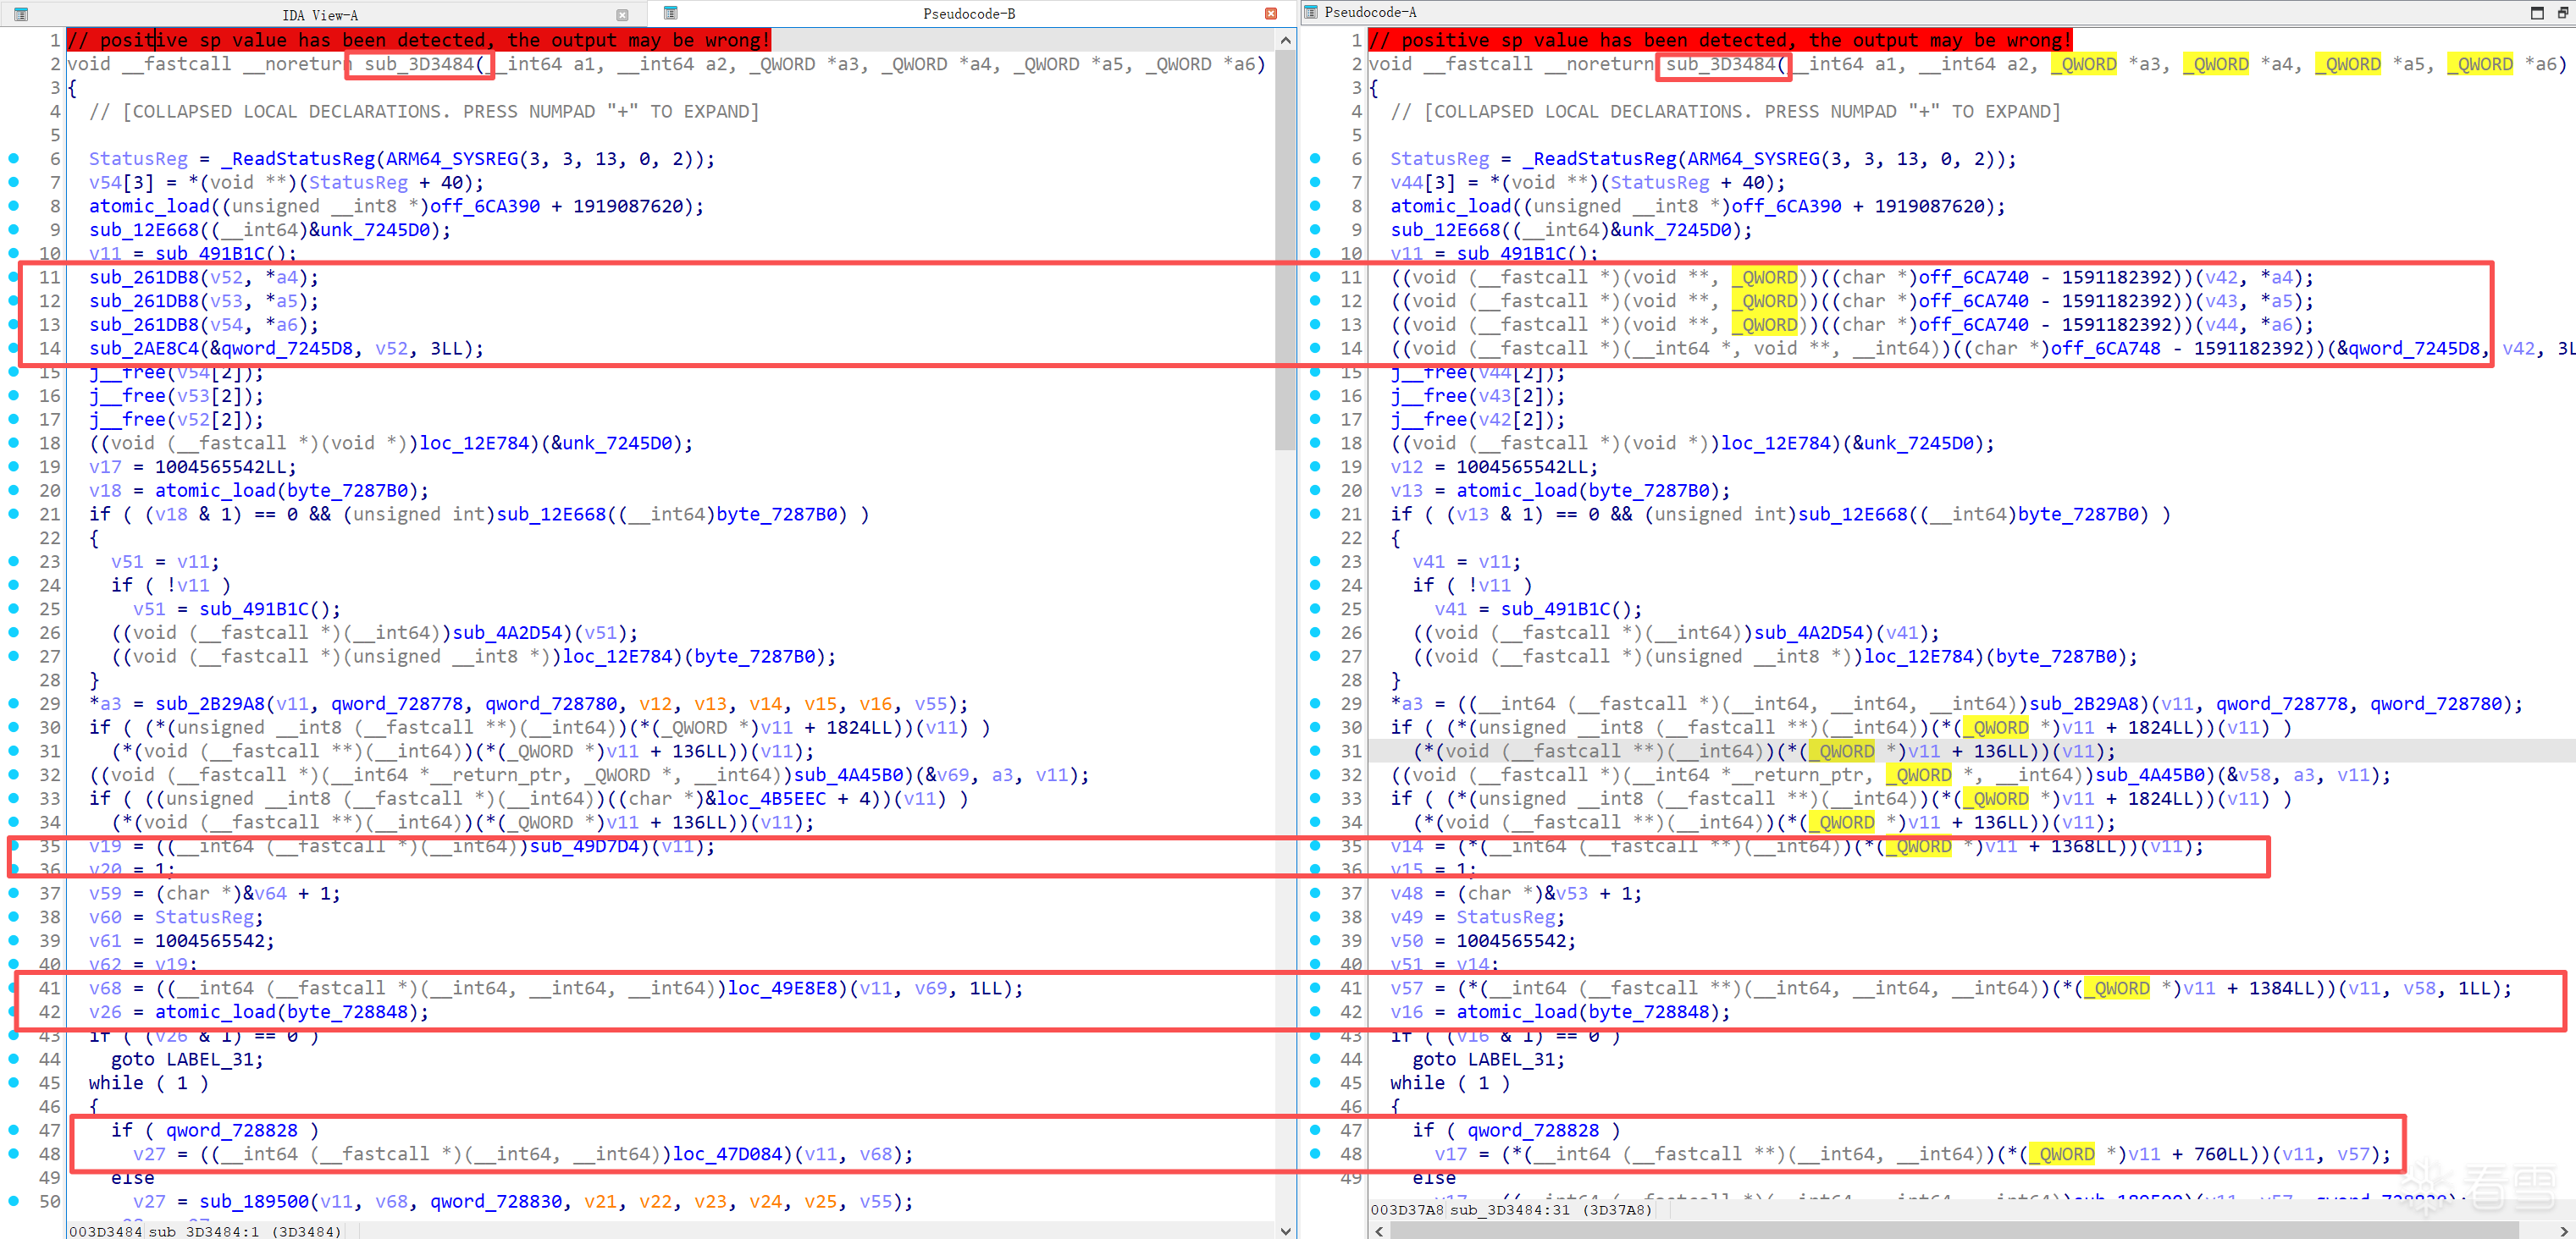Close the IDA View-A tab

point(622,15)
